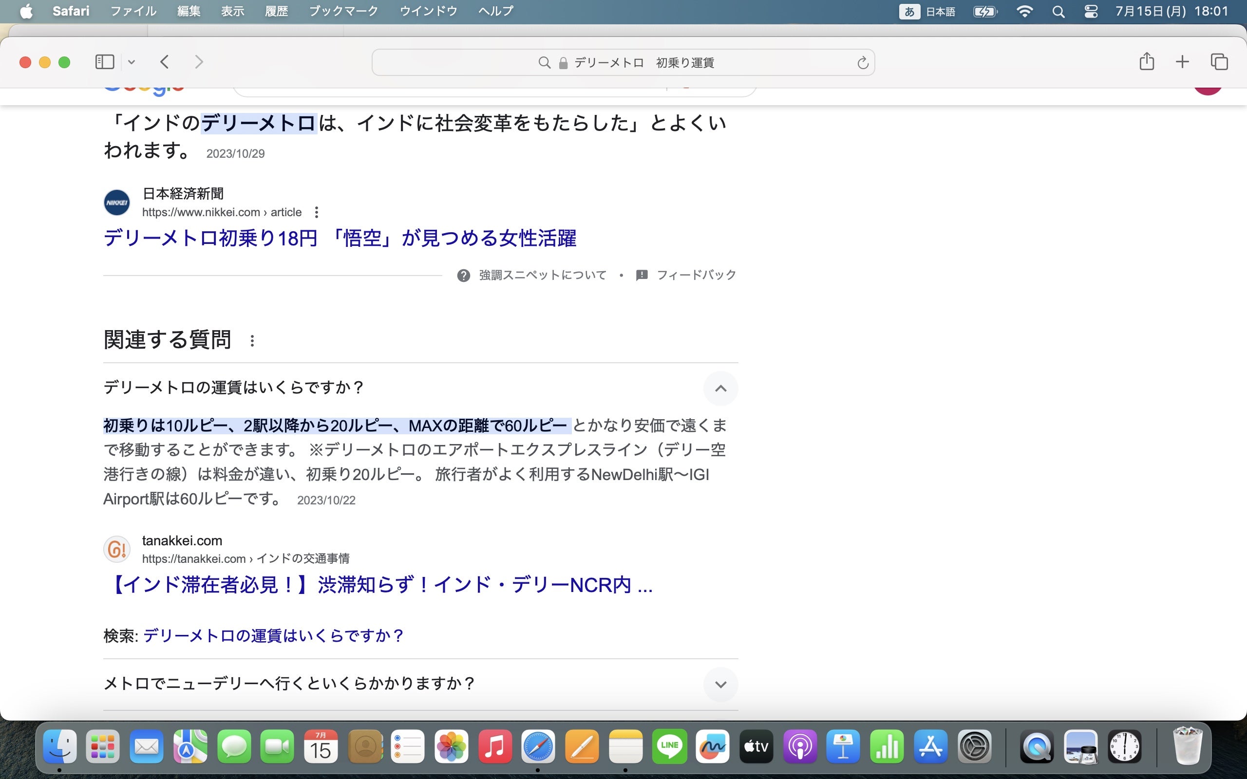1247x779 pixels.
Task: Open the tab group dropdown arrow beside the sidebar icon
Action: 132,62
